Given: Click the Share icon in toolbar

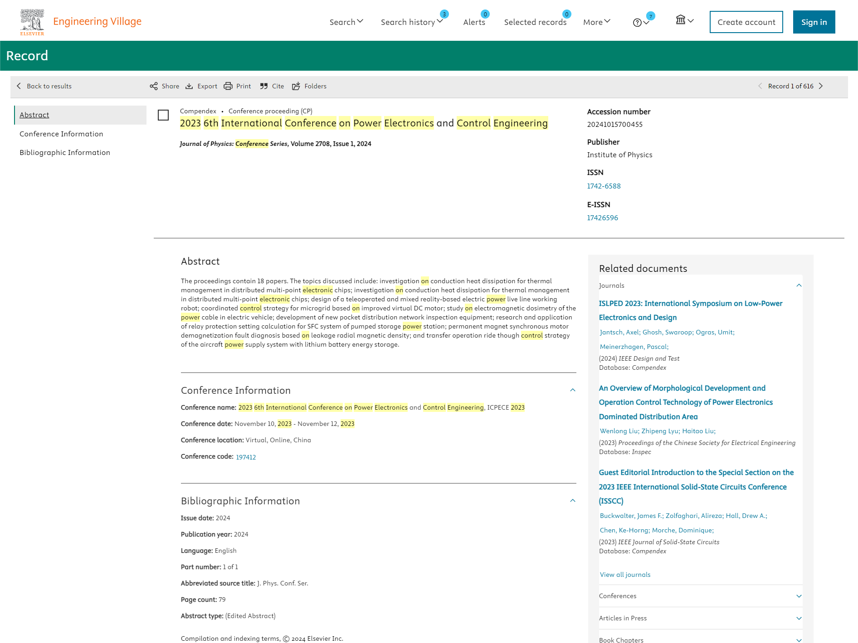Looking at the screenshot, I should pos(154,86).
